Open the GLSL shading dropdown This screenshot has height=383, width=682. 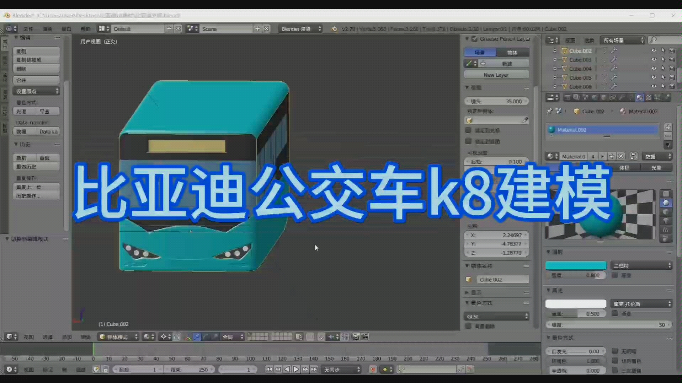[496, 316]
